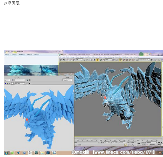Viewport: 163px width, 157px height.
Task: Toggle the 3D Snaps button
Action: point(124,60)
